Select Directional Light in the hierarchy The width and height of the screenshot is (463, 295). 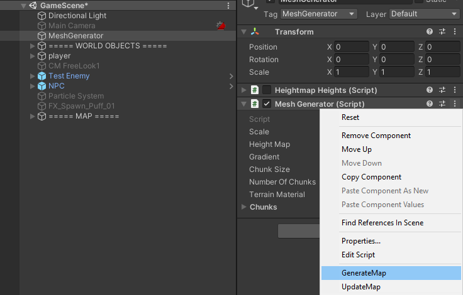coord(77,16)
